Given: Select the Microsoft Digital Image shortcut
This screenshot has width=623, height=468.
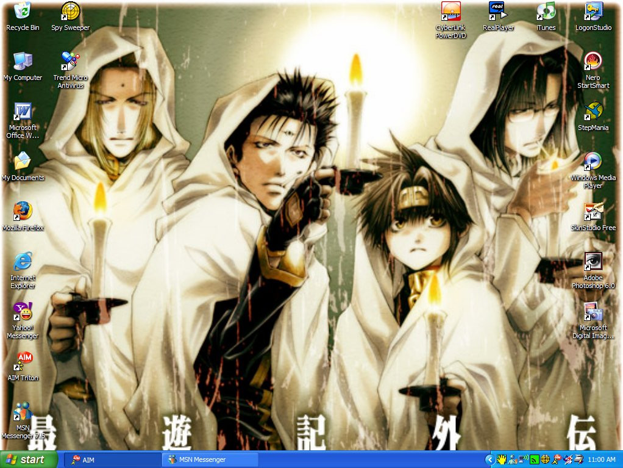Looking at the screenshot, I should (x=593, y=320).
